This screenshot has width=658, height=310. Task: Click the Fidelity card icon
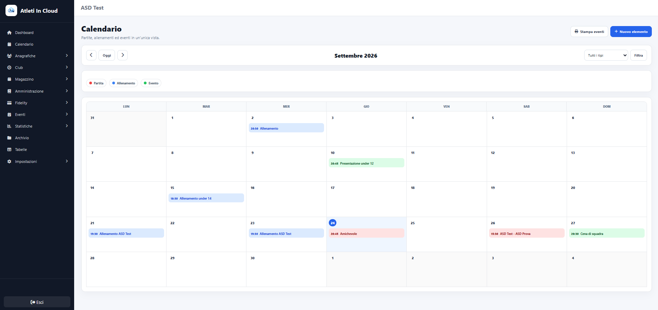tap(9, 103)
